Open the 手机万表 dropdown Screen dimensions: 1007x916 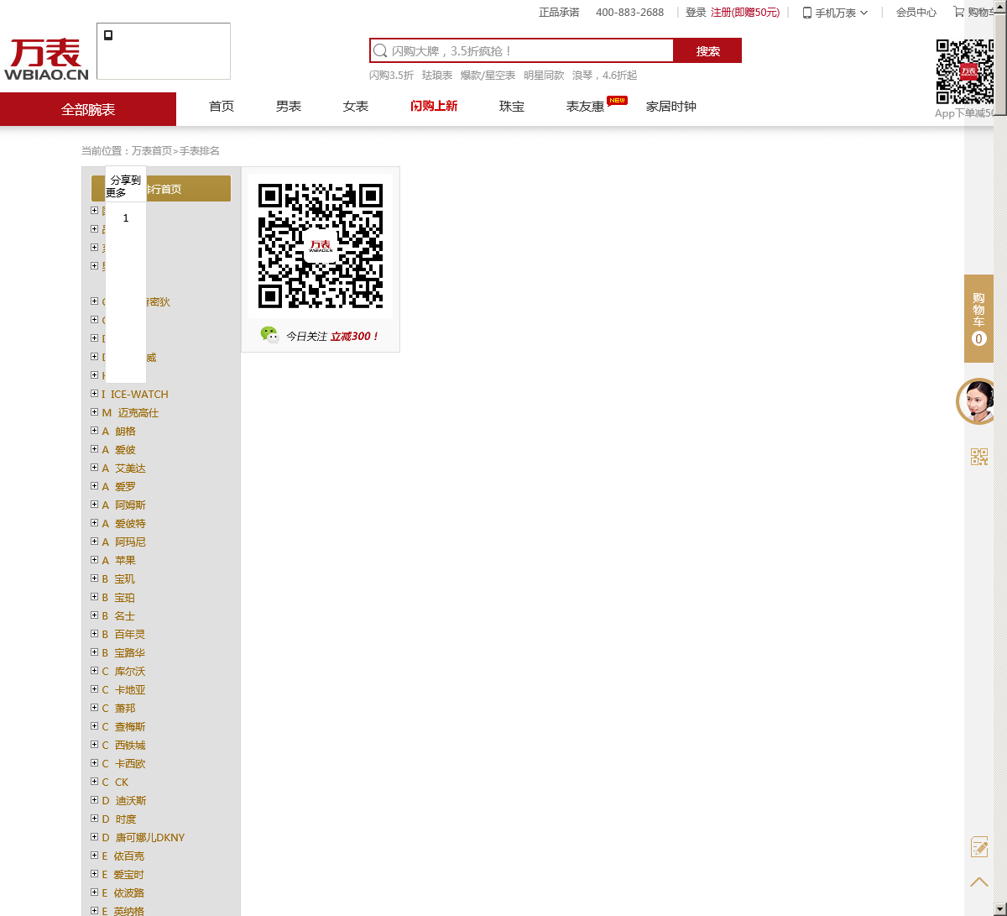pos(835,13)
